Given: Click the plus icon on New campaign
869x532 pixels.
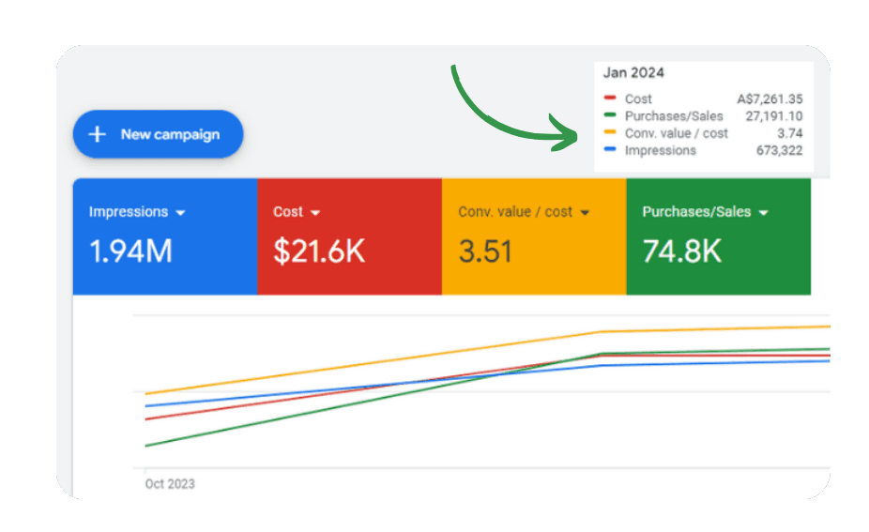Looking at the screenshot, I should tap(97, 134).
